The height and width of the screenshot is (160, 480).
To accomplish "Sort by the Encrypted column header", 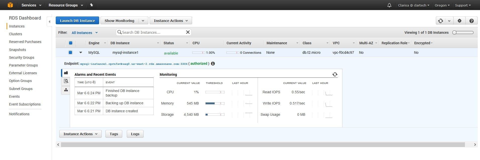I will tap(422, 43).
